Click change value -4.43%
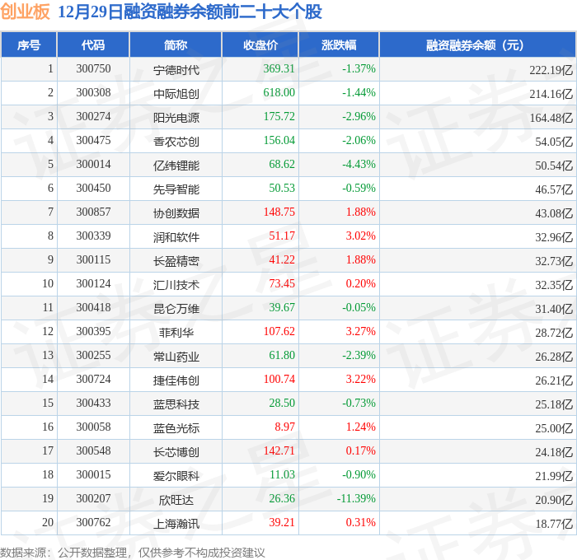Screen dimensions: 577x560 tap(359, 165)
